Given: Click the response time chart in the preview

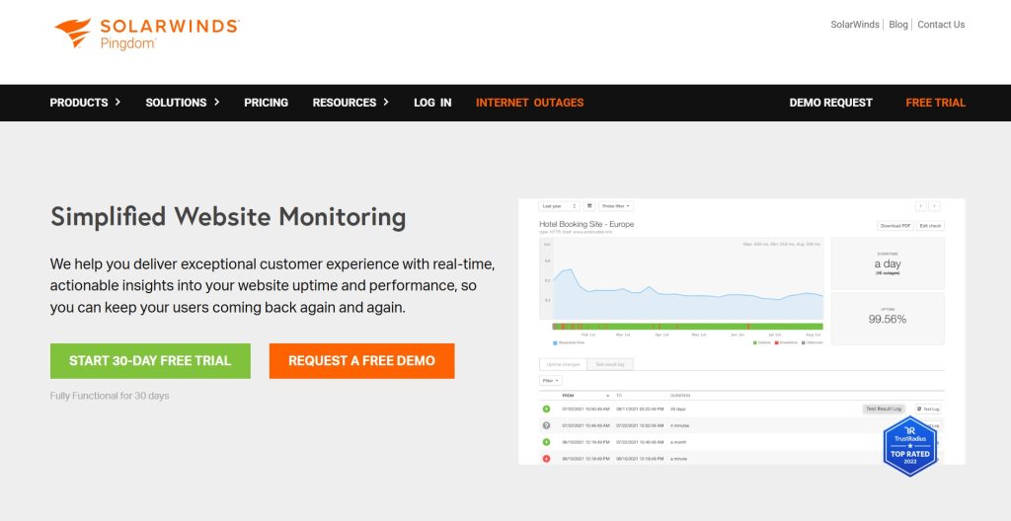Looking at the screenshot, I should click(681, 278).
